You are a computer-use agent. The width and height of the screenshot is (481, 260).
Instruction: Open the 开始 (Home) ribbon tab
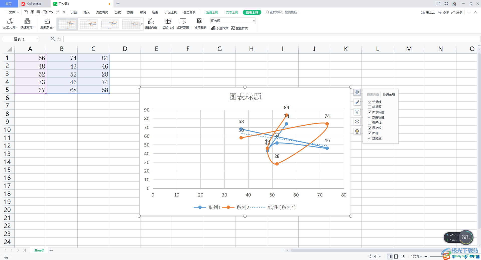tap(74, 12)
